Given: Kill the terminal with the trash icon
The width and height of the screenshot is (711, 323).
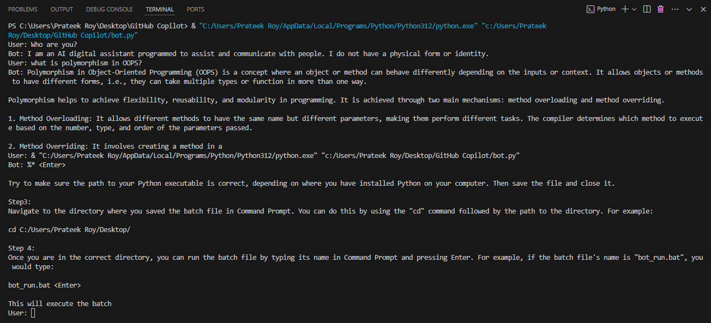Looking at the screenshot, I should click(x=661, y=9).
